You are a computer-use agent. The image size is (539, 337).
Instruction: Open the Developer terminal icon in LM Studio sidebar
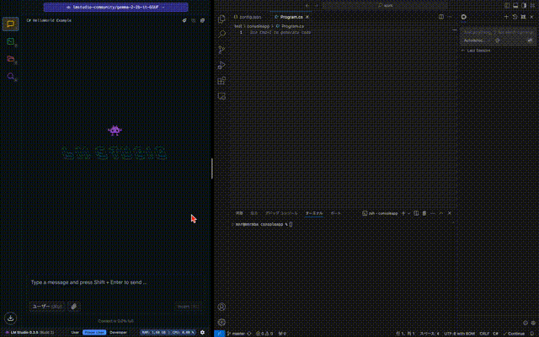11,41
